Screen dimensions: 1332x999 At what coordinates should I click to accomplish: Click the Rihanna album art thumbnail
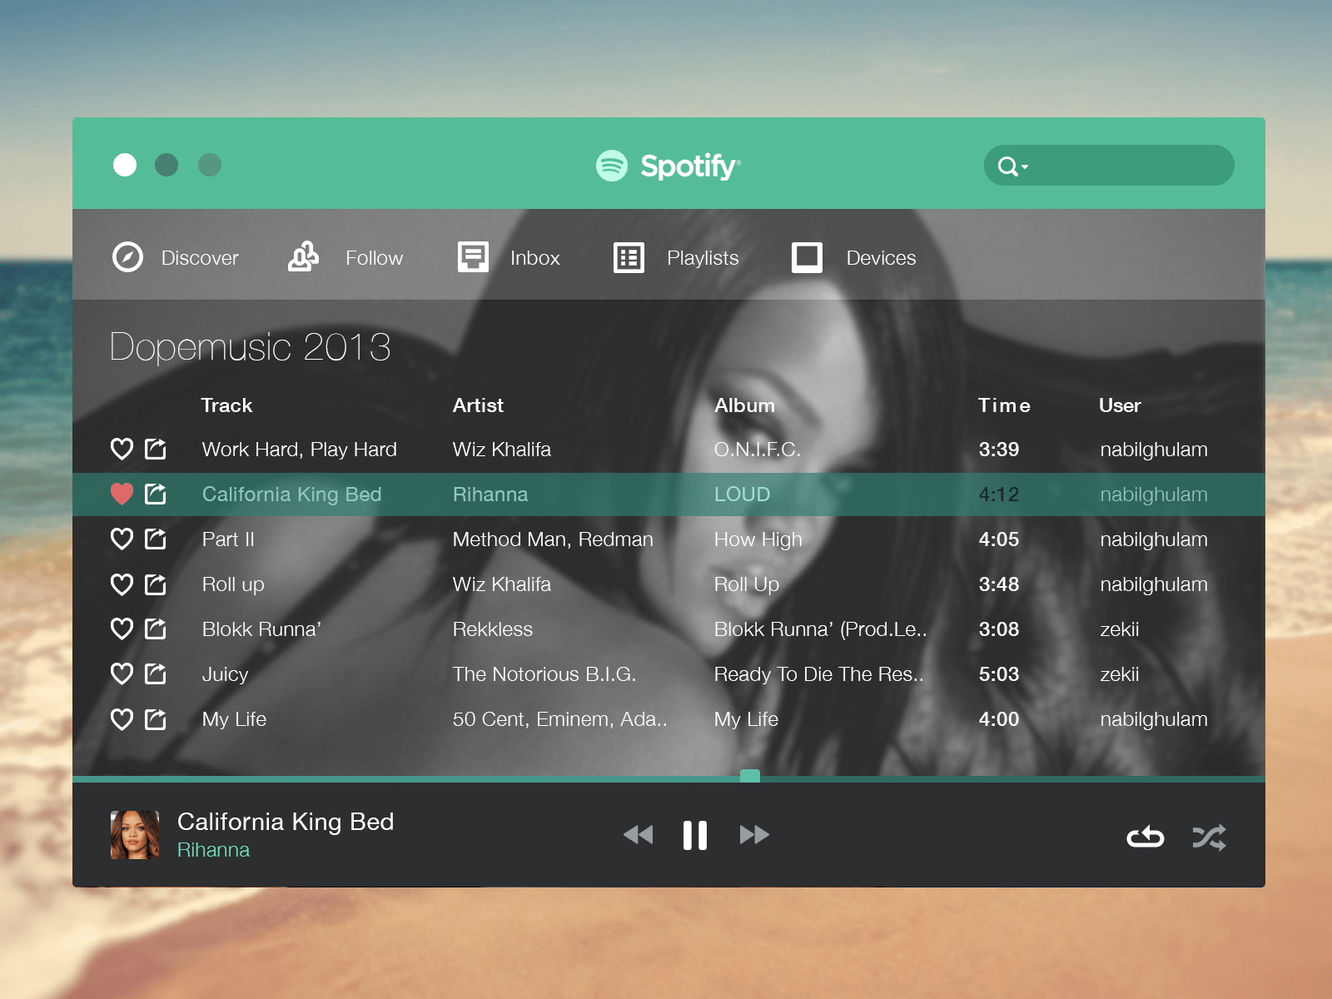point(134,835)
